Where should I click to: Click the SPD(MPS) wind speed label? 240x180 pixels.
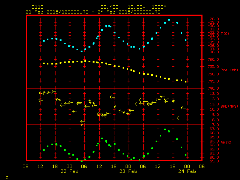pos(229,106)
